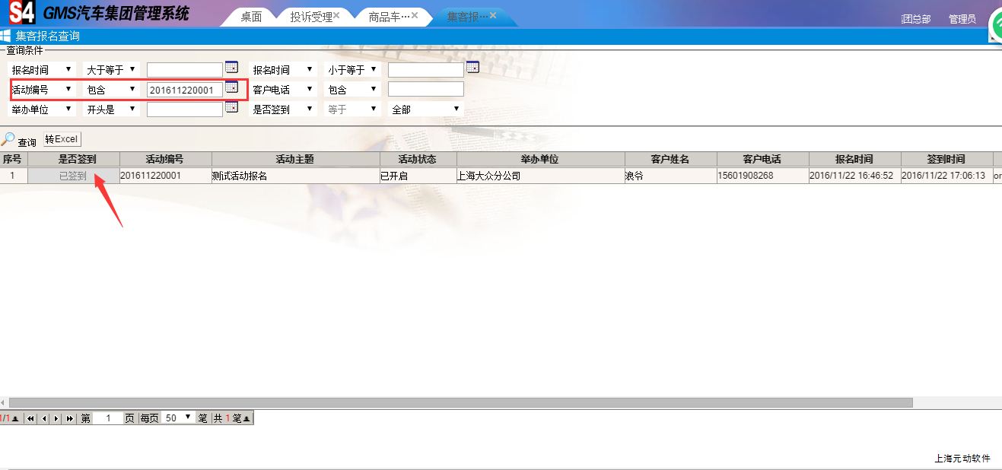The height and width of the screenshot is (470, 1002).
Task: Close the 商品车 tab
Action: (x=415, y=15)
